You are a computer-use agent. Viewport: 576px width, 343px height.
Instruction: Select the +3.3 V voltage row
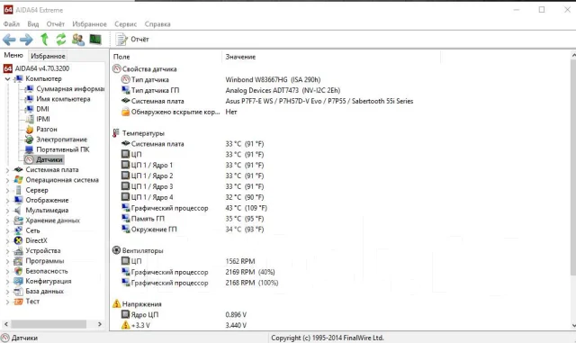click(x=340, y=326)
